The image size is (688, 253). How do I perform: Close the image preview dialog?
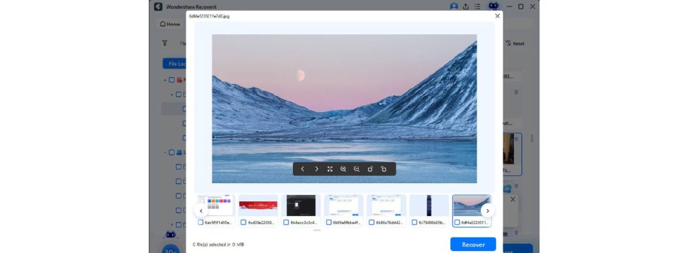(497, 16)
